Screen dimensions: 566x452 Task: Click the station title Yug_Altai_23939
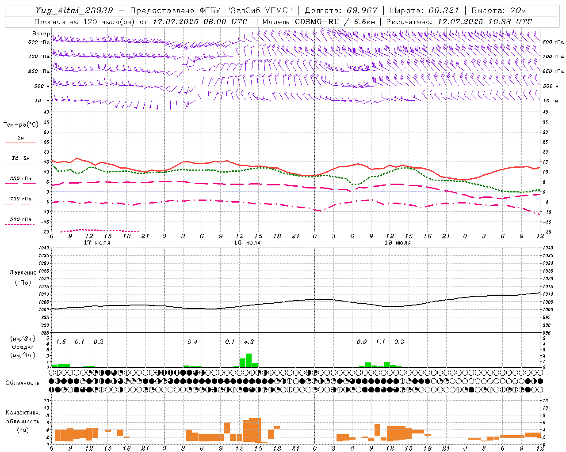[74, 11]
